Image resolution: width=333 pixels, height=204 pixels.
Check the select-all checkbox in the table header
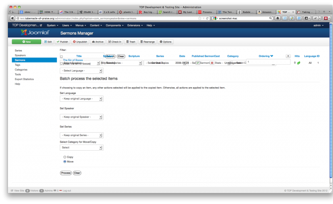pyautogui.click(x=61, y=57)
